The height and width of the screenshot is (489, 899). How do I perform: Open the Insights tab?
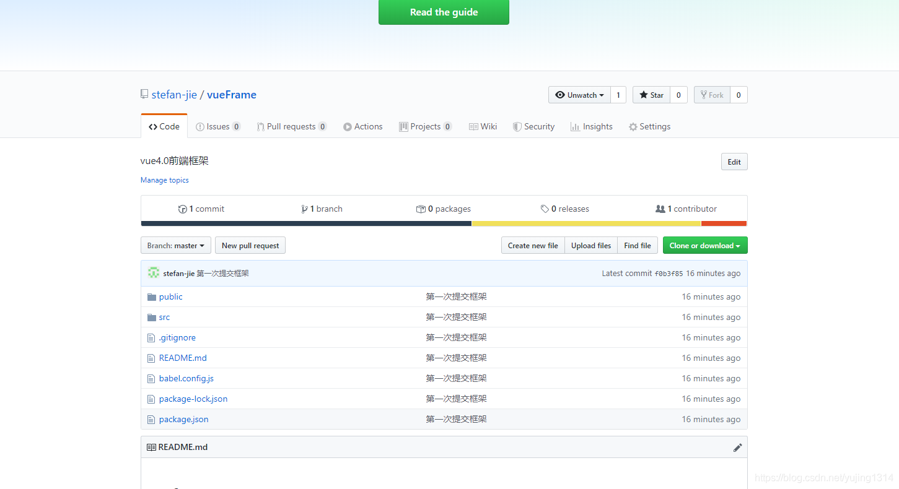(x=591, y=126)
